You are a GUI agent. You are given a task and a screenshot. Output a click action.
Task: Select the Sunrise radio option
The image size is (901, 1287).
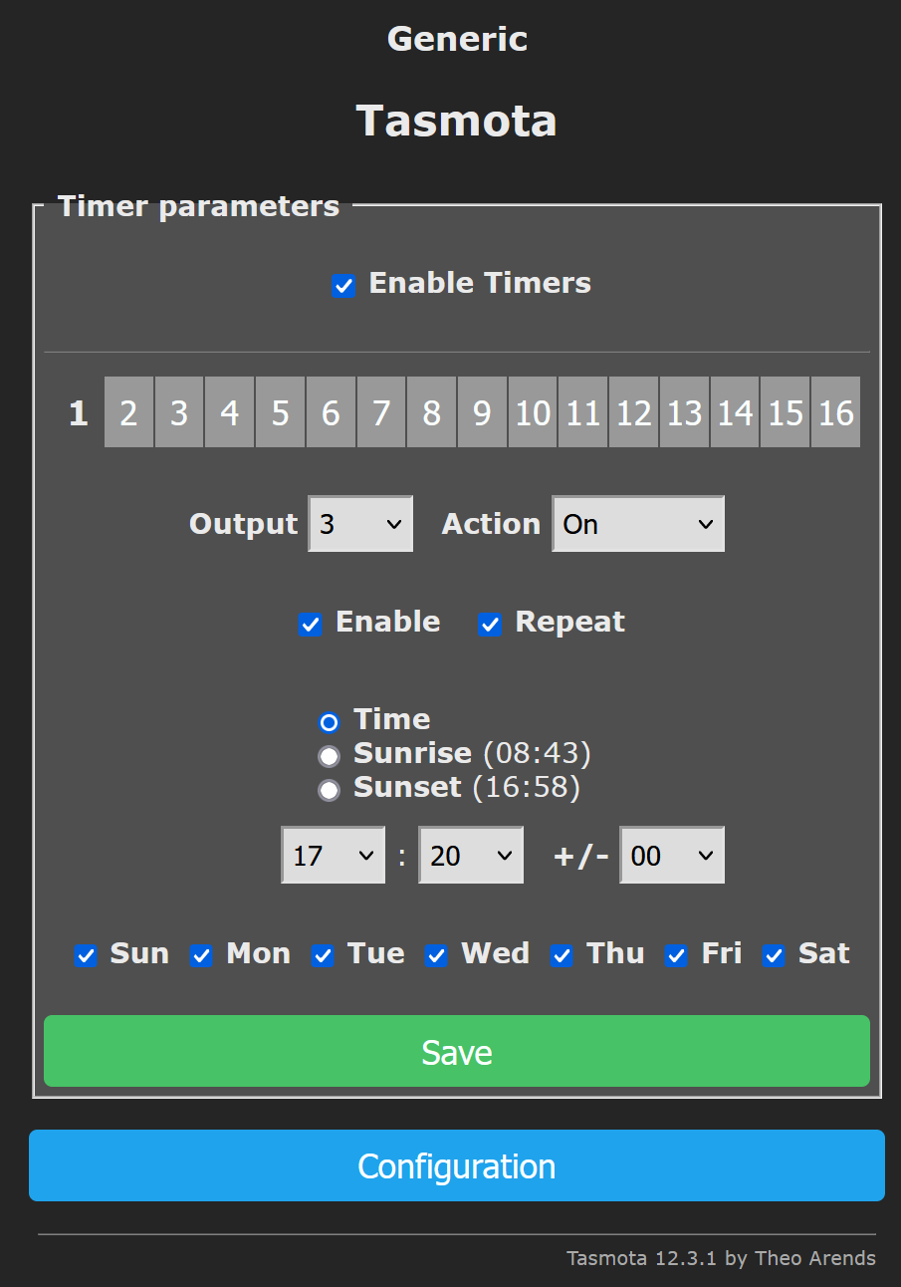click(329, 756)
